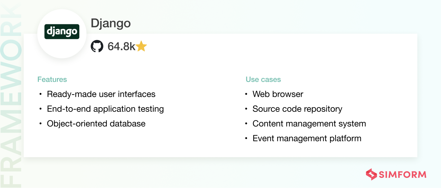Screen dimensions: 441x188
Task: Expand the Content management system item
Action: [309, 123]
